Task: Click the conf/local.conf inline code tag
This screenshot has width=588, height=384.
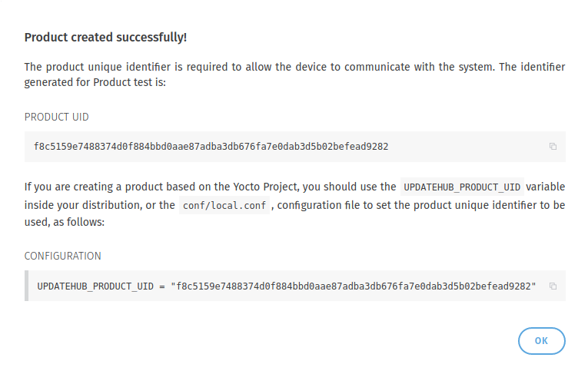Action: (224, 205)
